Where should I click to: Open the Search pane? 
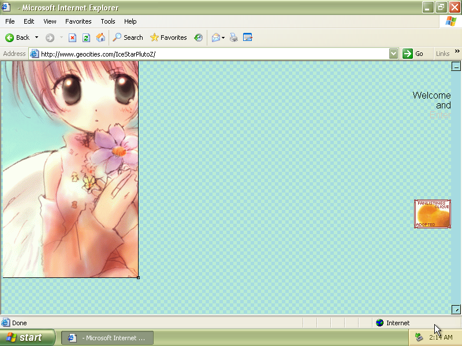pyautogui.click(x=128, y=37)
